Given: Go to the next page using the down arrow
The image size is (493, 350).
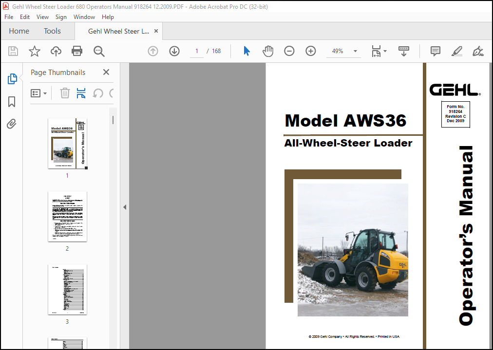Looking at the screenshot, I should (x=174, y=51).
